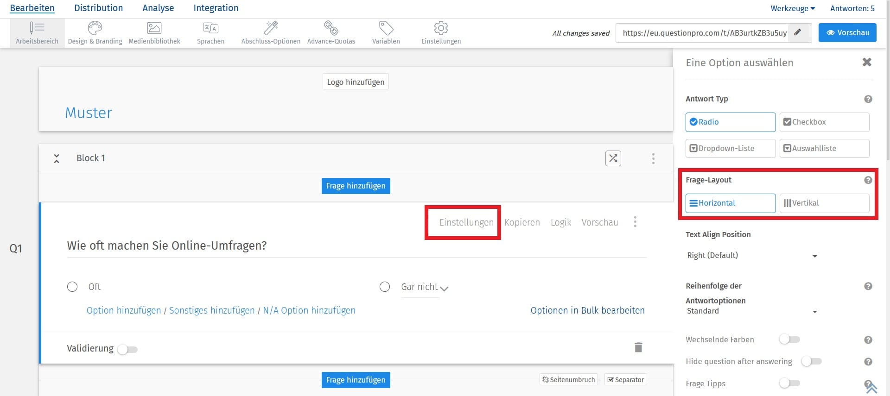Enable the Separator checkbox button
890x396 pixels.
click(626, 380)
